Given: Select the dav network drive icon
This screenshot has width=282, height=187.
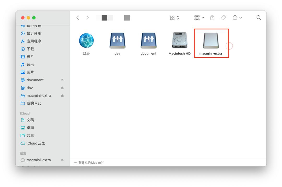Looking at the screenshot, I should [118, 40].
